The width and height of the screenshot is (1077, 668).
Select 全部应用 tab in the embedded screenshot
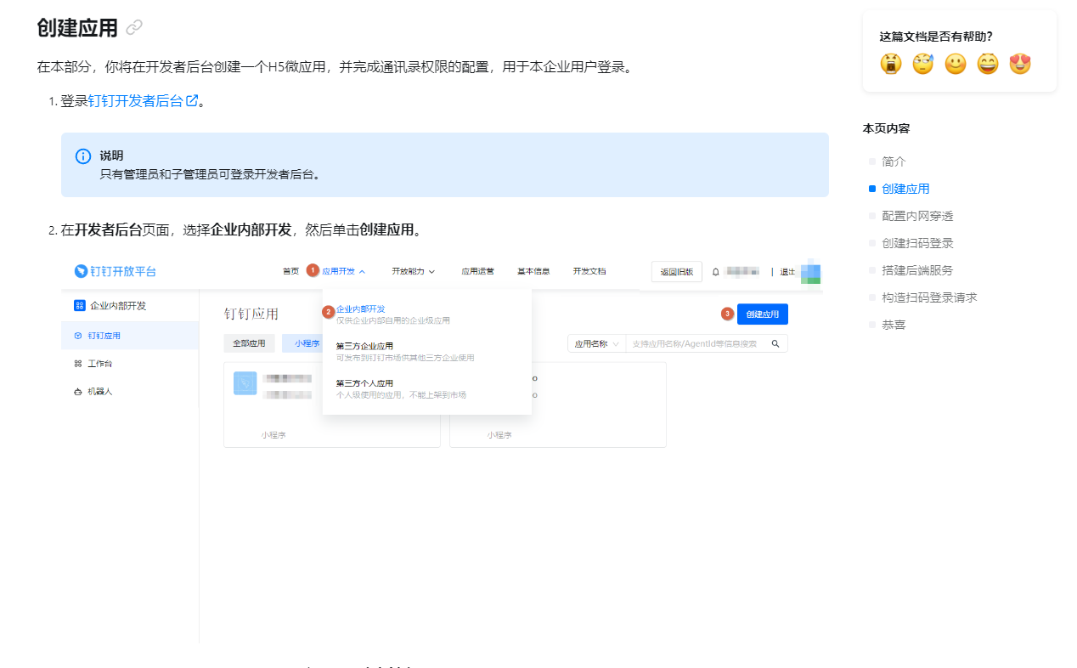click(x=250, y=343)
